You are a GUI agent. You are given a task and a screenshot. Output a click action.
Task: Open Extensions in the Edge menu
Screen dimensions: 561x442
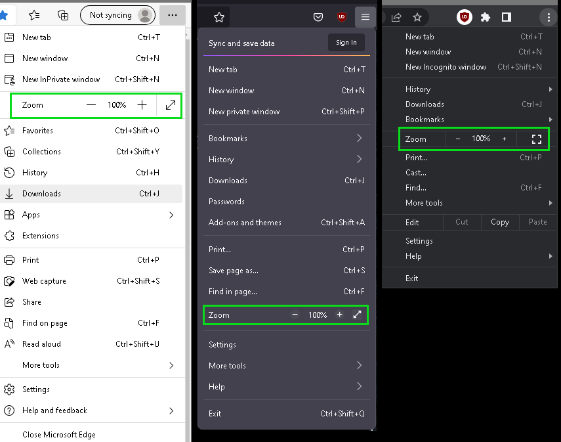coord(91,236)
